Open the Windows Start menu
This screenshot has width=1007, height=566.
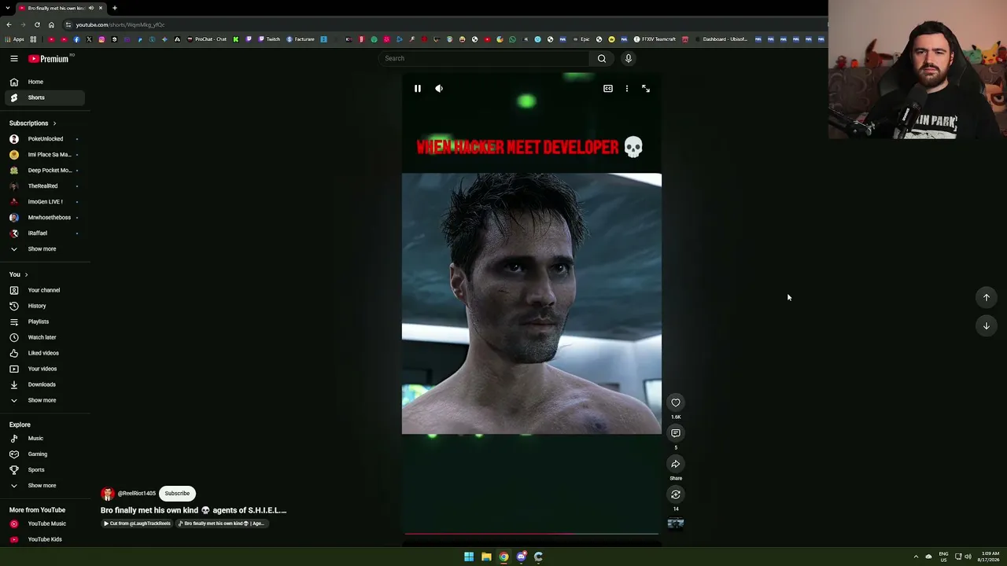click(469, 557)
